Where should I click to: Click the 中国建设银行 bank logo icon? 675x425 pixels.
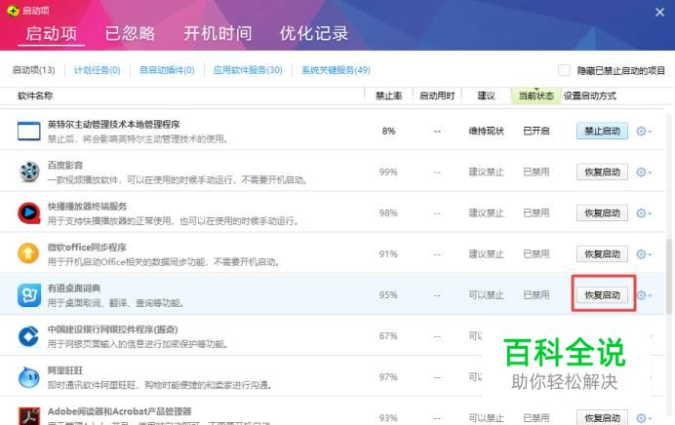pyautogui.click(x=29, y=336)
